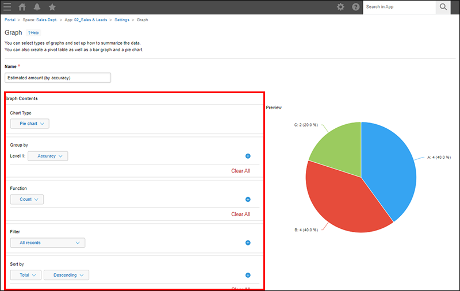The image size is (460, 291).
Task: Open the favorites star icon
Action: pos(52,7)
